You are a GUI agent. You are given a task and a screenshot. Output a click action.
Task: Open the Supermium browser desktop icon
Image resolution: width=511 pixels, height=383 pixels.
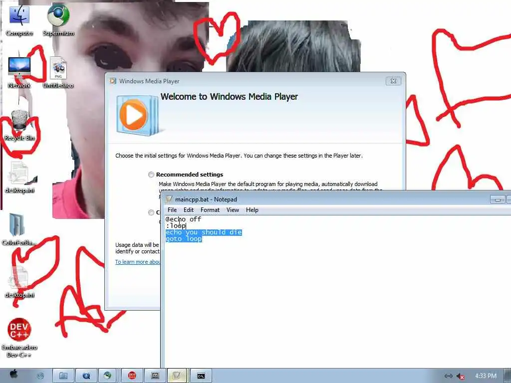click(58, 19)
